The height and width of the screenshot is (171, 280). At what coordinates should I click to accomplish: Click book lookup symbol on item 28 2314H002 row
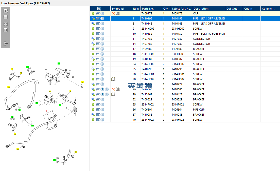tap(113, 79)
